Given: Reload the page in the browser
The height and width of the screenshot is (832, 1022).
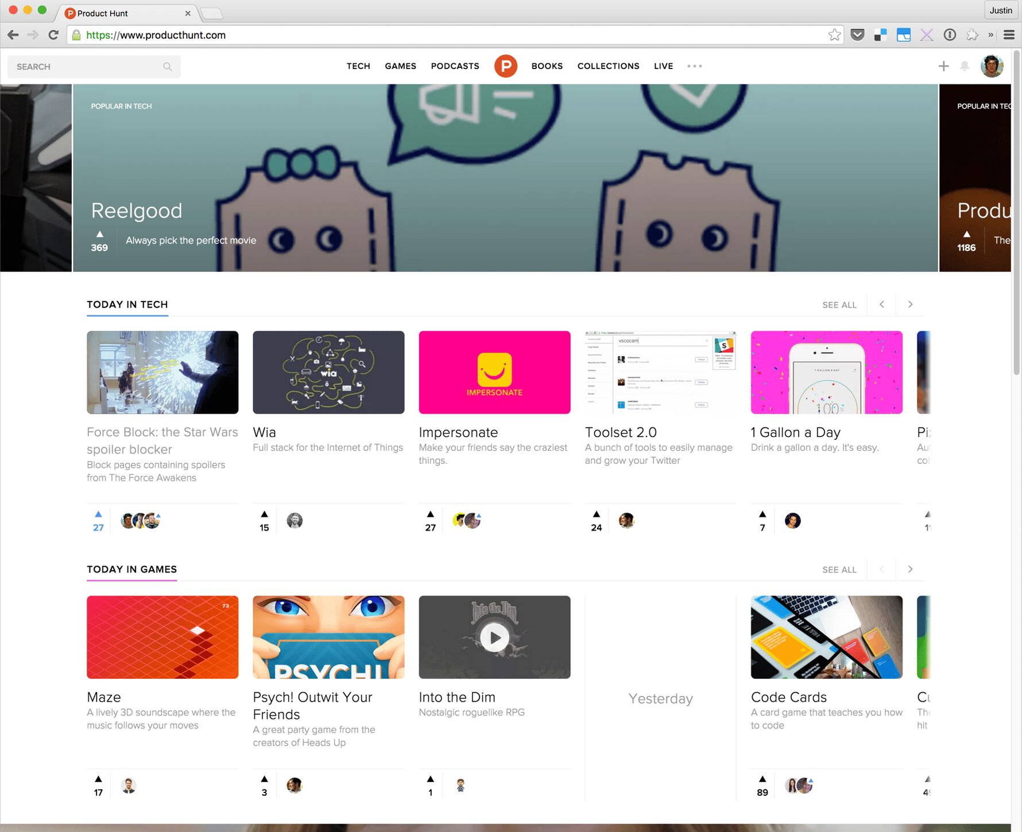Looking at the screenshot, I should (53, 35).
